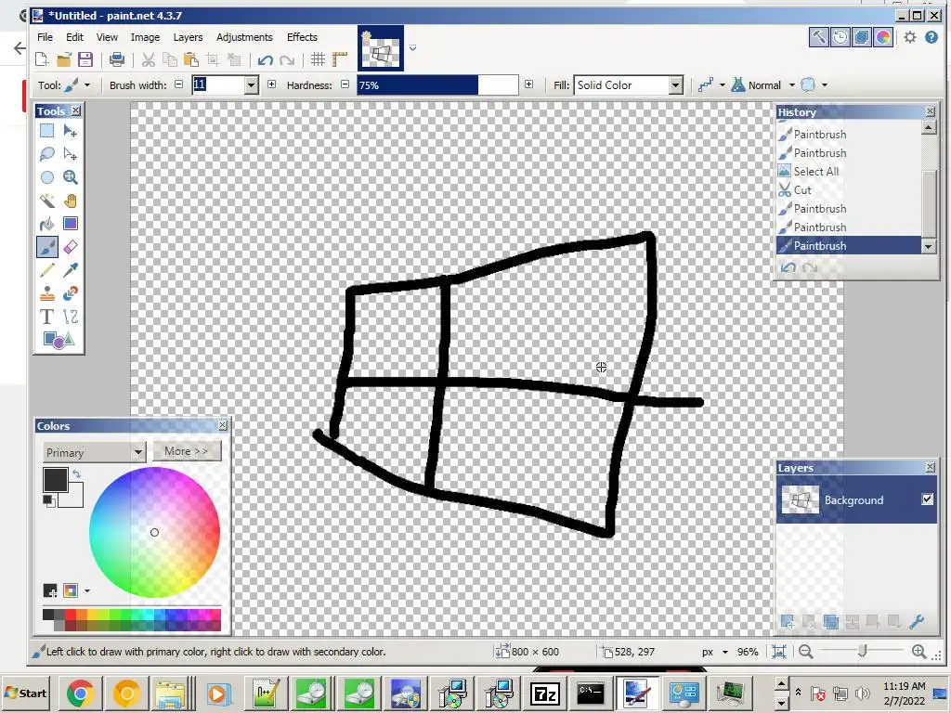Expand the image list arrow
This screenshot has height=713, width=951.
click(x=413, y=47)
